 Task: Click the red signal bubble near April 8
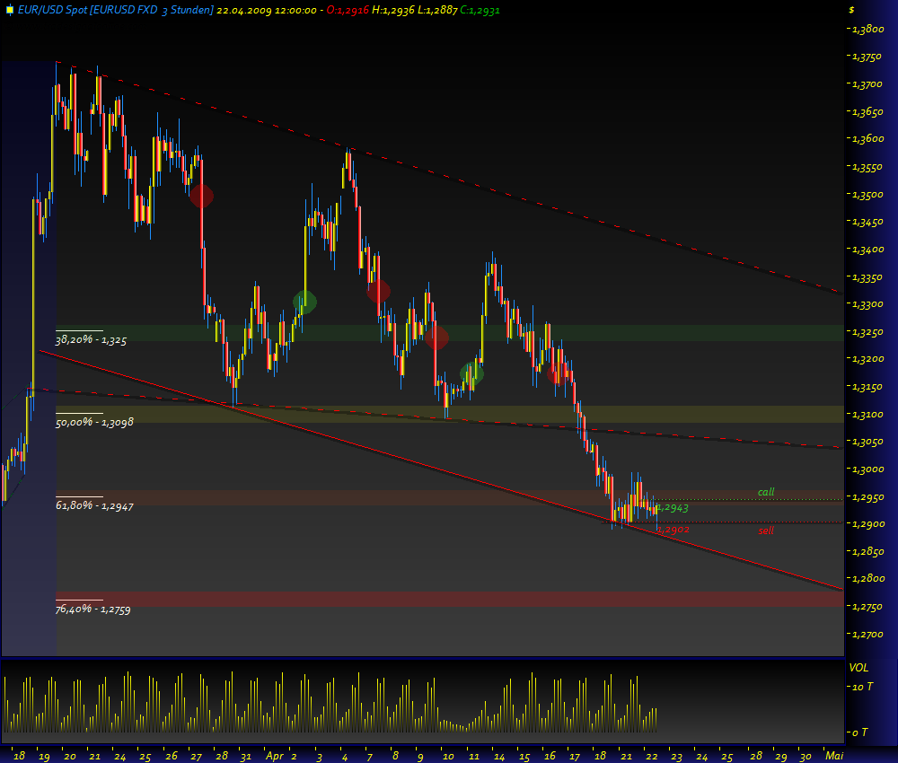click(378, 291)
